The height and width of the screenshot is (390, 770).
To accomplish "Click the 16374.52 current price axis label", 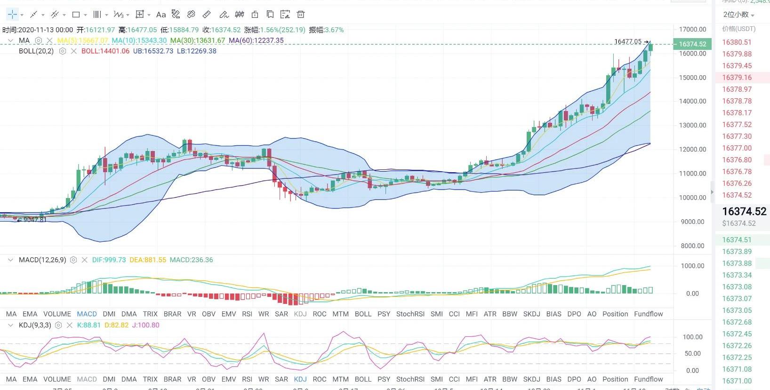I will [692, 44].
